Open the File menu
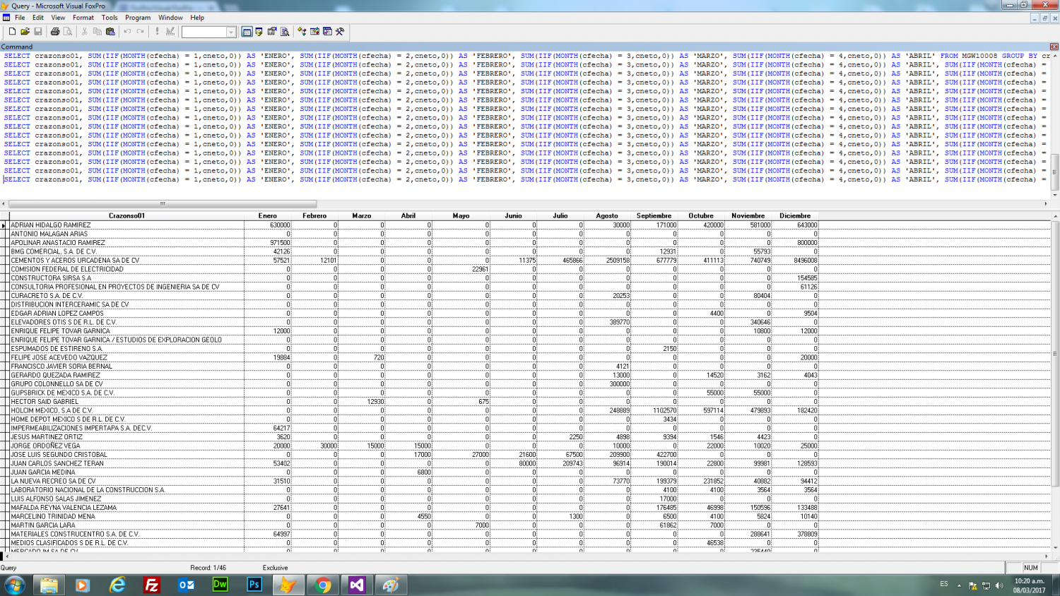This screenshot has width=1060, height=596. pos(20,18)
